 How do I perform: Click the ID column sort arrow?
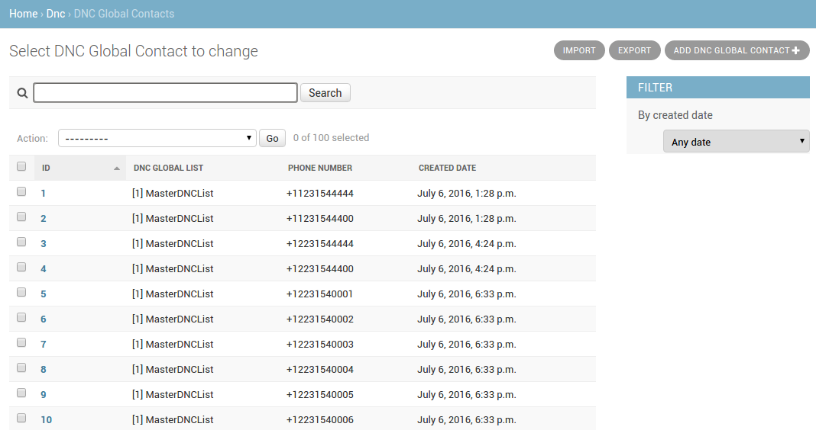(117, 168)
